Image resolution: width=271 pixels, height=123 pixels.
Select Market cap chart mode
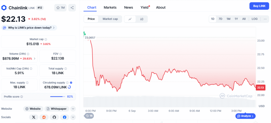click(x=110, y=19)
